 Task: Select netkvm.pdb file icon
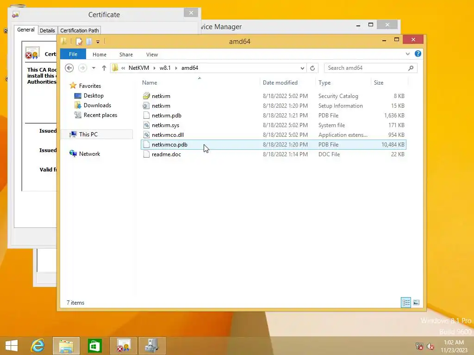[x=146, y=115]
